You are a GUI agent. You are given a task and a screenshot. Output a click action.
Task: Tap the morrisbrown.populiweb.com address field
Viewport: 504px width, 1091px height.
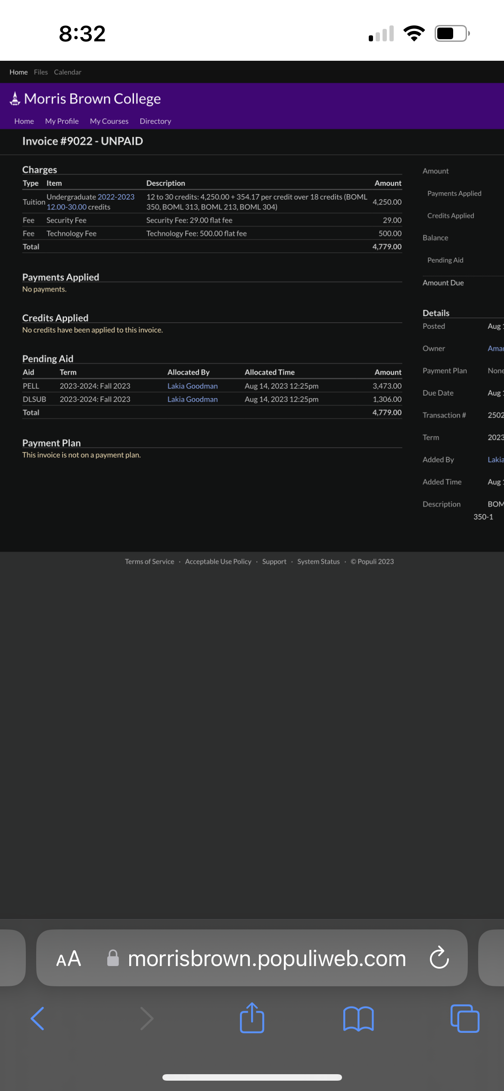point(252,958)
